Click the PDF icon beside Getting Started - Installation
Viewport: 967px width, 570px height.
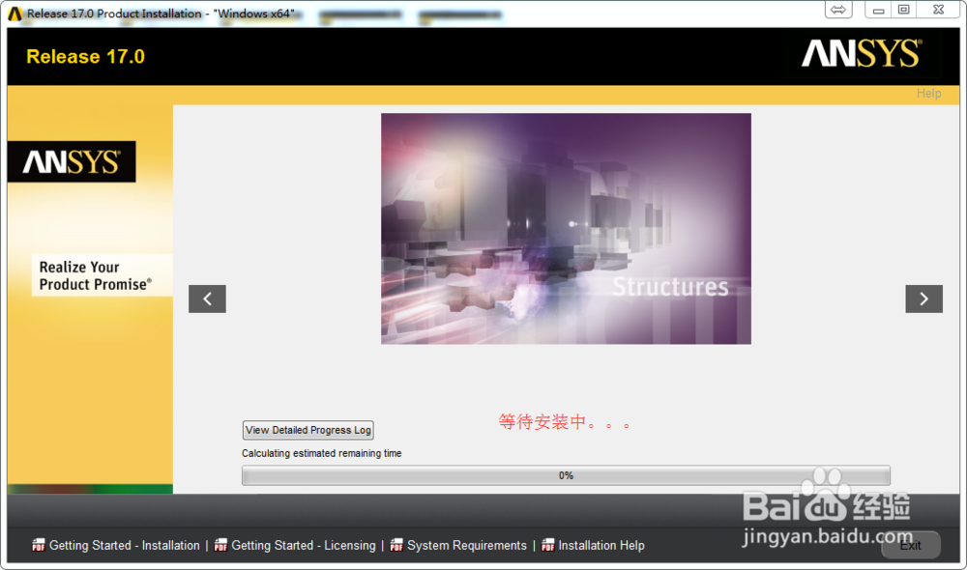click(39, 545)
